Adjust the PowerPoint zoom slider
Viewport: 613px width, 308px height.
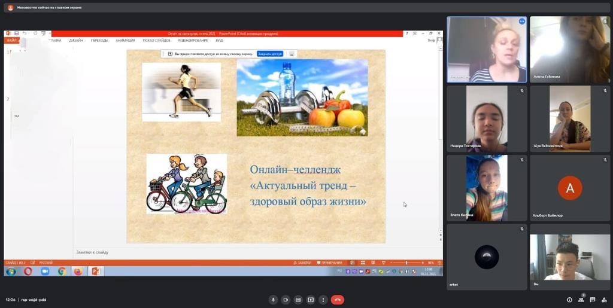(406, 263)
